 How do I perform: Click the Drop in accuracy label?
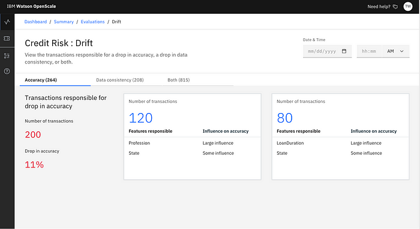coord(42,151)
